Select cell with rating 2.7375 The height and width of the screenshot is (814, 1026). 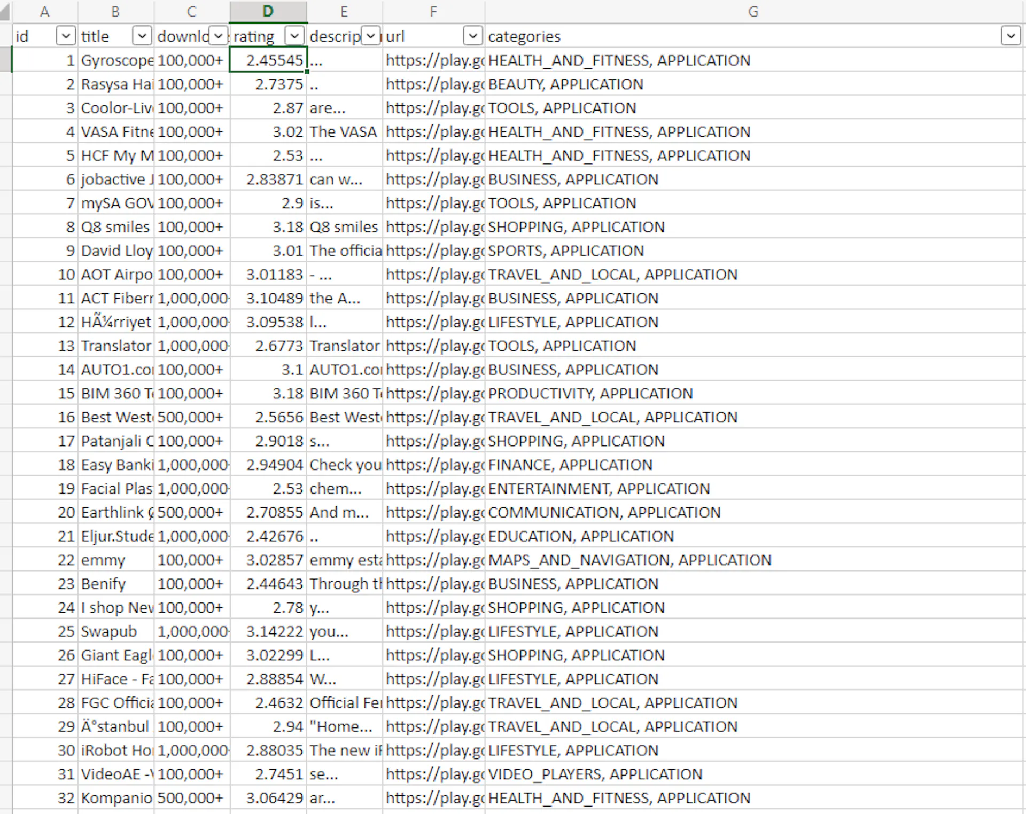268,84
